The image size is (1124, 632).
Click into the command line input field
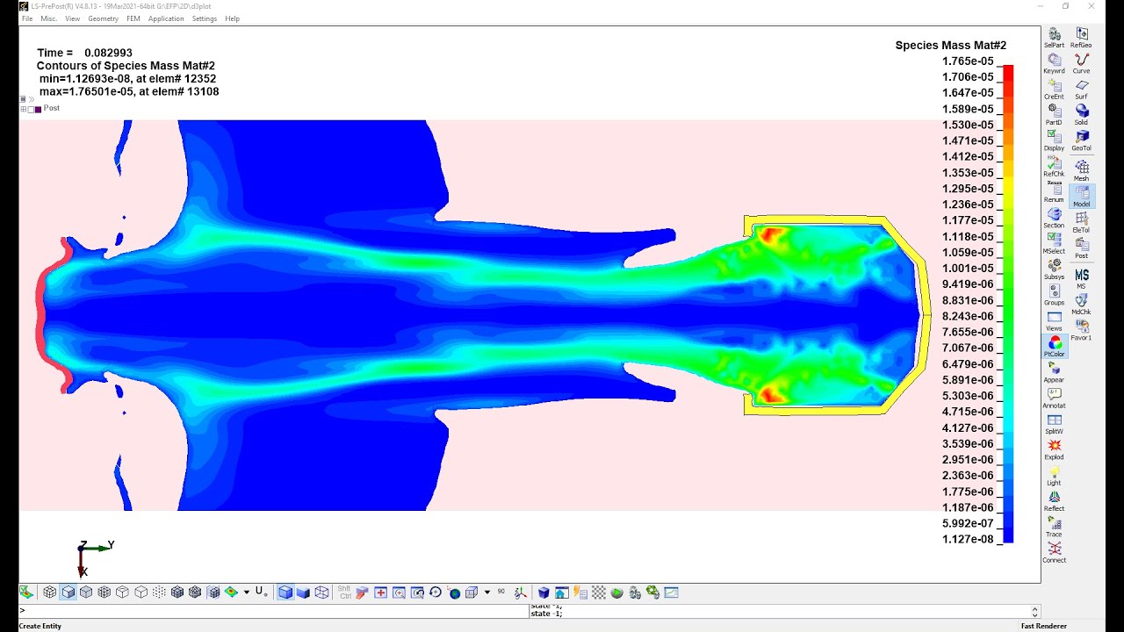click(272, 611)
